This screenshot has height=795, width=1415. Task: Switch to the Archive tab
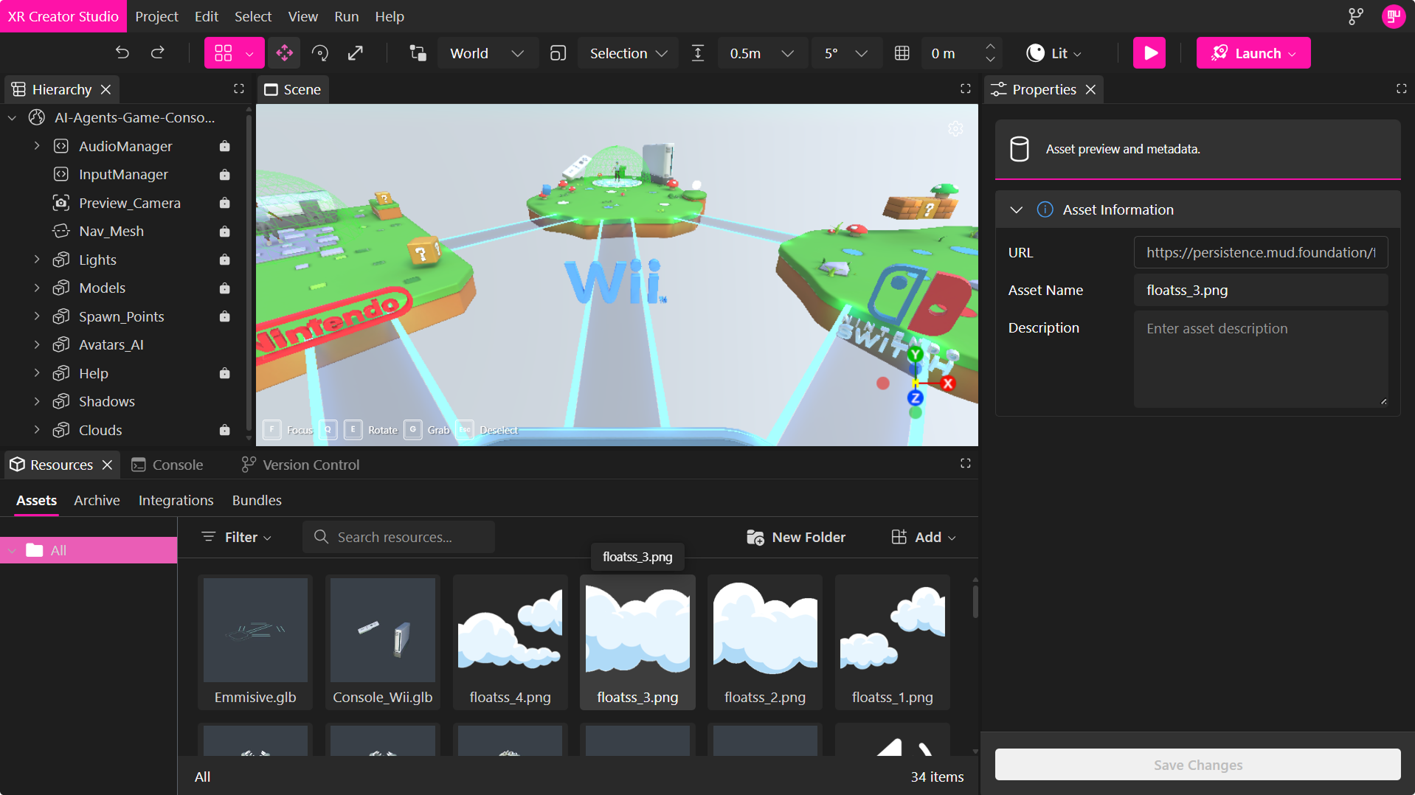[97, 500]
